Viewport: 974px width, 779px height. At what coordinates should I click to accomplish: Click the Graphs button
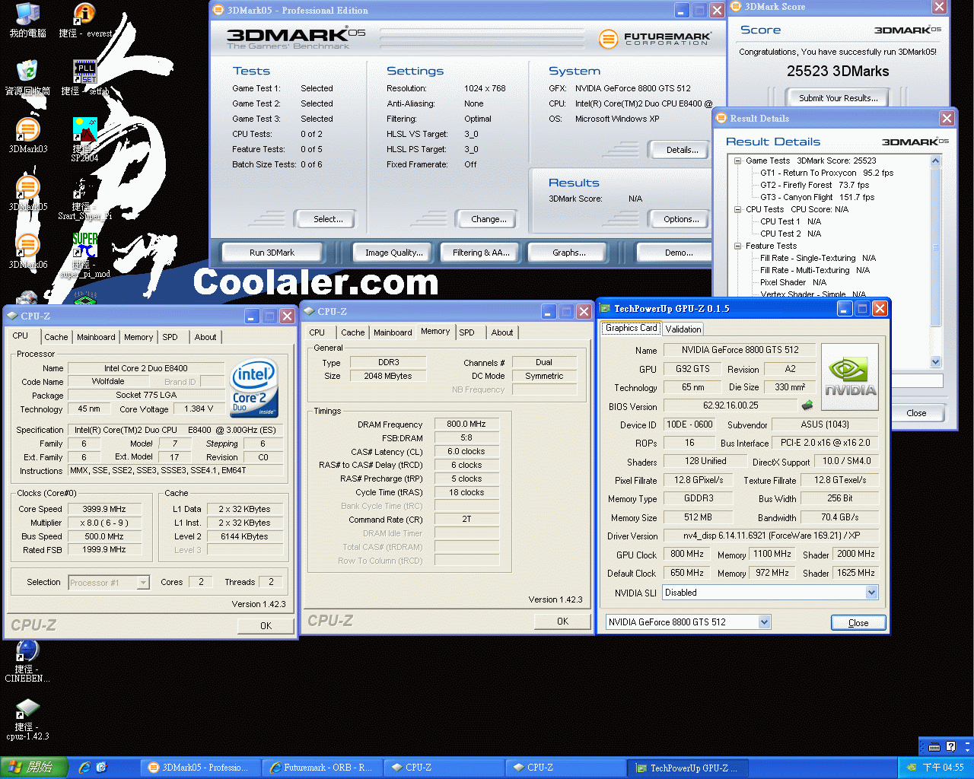coord(569,253)
